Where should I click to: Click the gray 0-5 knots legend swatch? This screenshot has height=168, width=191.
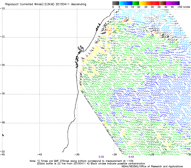tap(116, 3)
